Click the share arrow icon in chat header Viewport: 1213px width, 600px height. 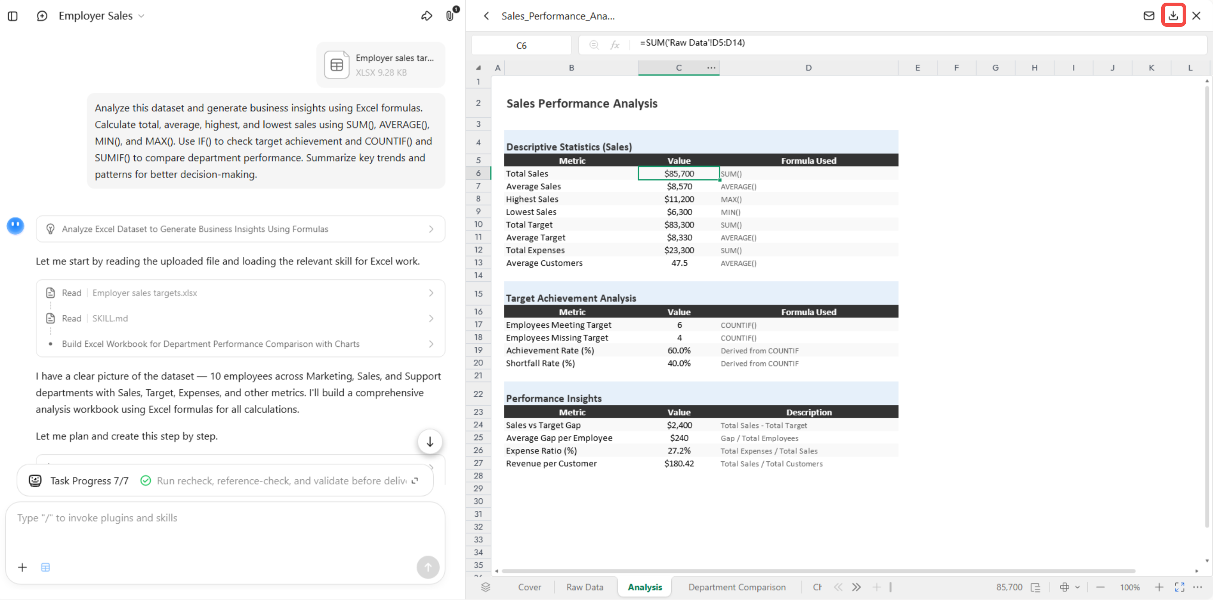click(426, 16)
